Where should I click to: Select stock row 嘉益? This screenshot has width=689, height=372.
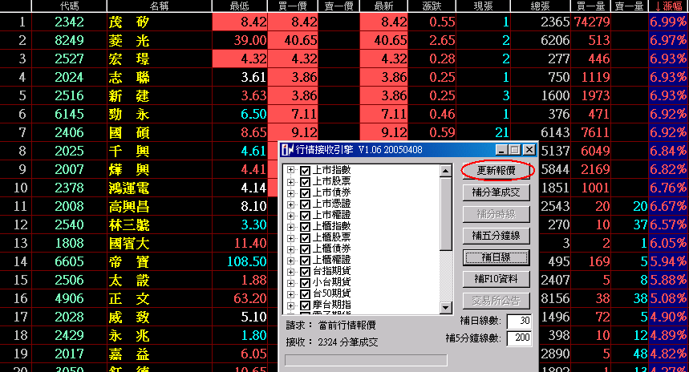coord(129,354)
